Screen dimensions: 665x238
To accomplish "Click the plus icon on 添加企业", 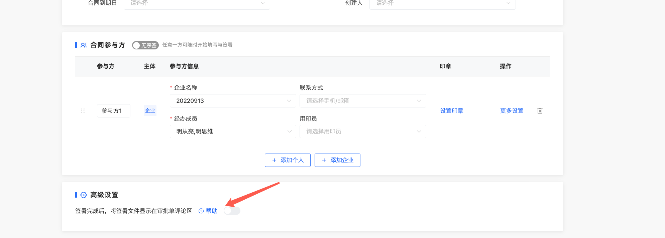I will pos(324,160).
